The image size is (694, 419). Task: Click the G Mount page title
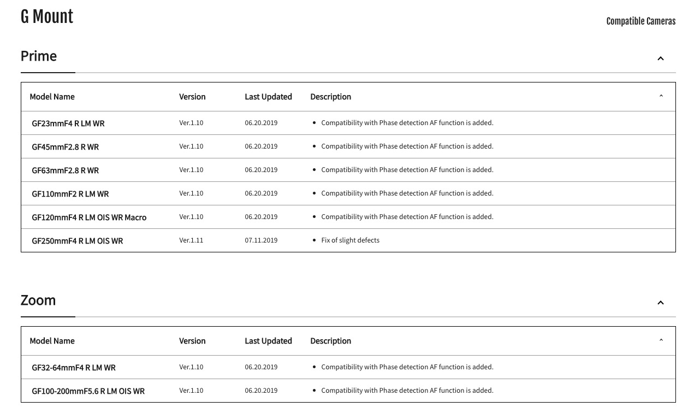click(x=47, y=16)
